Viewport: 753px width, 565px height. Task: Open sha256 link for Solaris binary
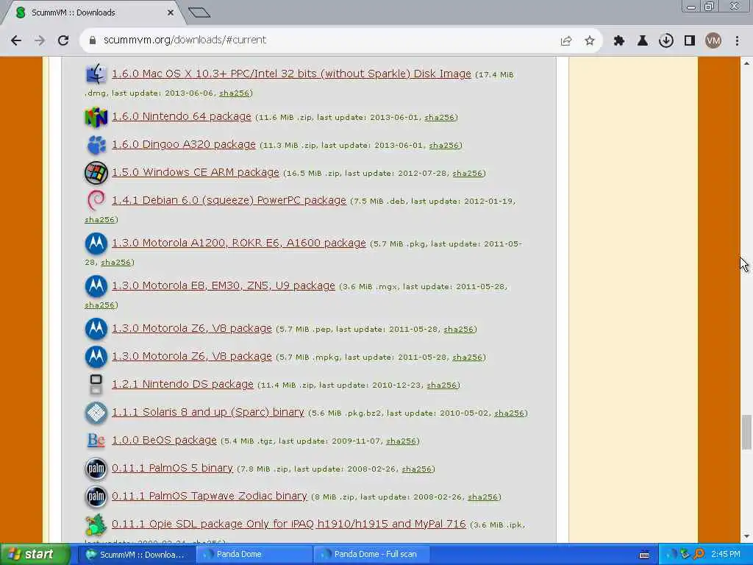(x=509, y=413)
